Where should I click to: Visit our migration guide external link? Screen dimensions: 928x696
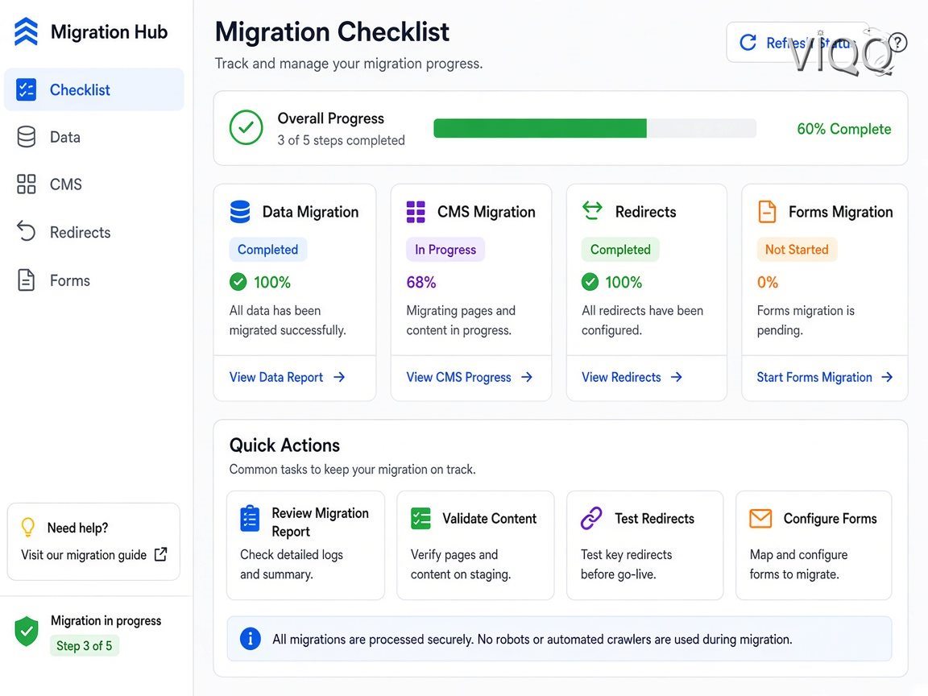pos(94,555)
